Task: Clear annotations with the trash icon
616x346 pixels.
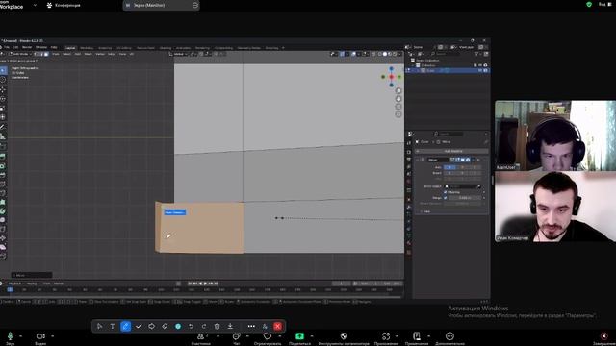Action: pyautogui.click(x=217, y=326)
